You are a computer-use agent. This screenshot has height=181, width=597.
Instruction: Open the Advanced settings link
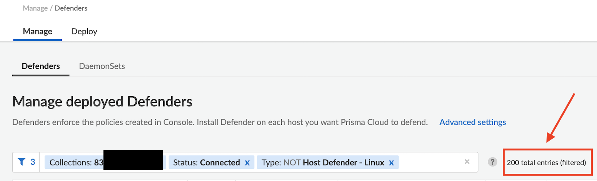click(x=472, y=122)
